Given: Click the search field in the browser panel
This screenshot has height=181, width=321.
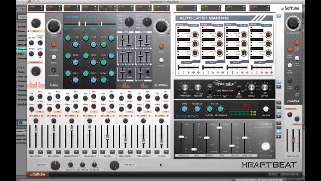Looking at the screenshot, I should pos(23,16).
